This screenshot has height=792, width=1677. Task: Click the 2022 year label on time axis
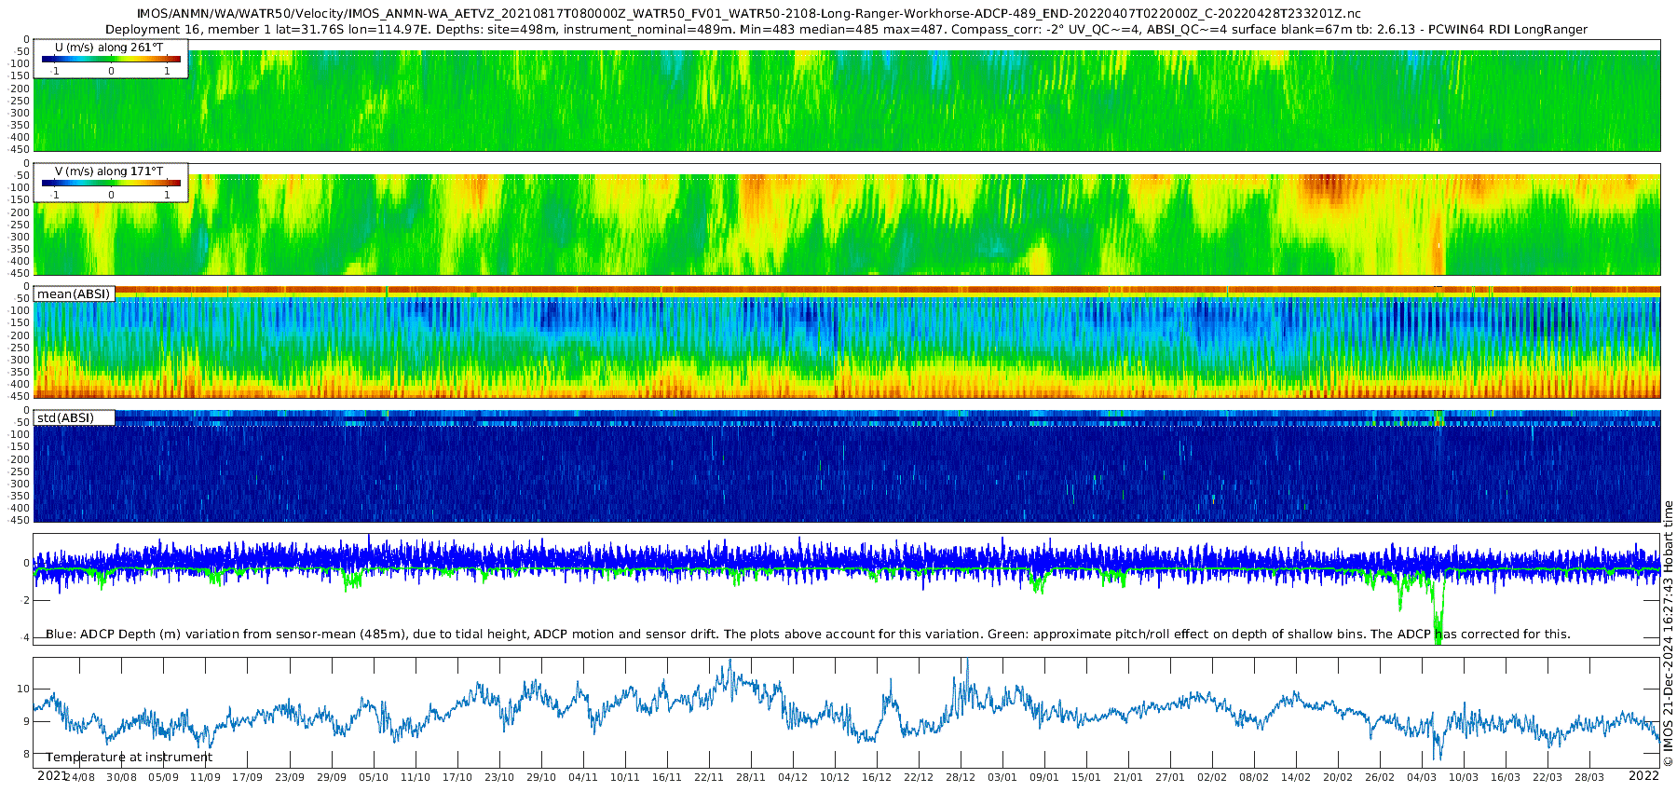[1643, 775]
